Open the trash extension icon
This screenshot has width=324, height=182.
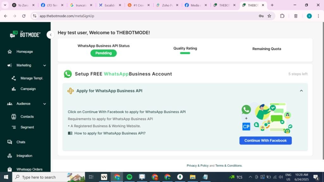(296, 16)
